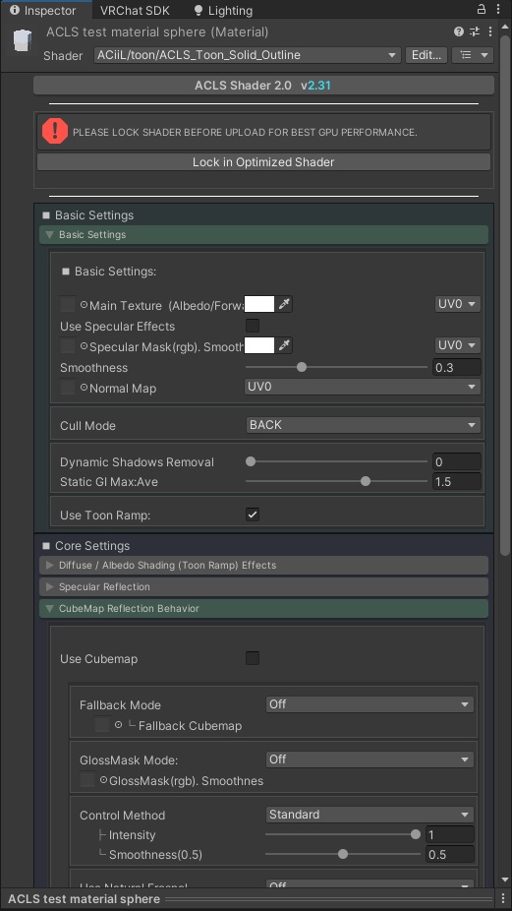Viewport: 512px width, 911px height.
Task: Click the GlossMask texture thumbnail slot
Action: [87, 780]
